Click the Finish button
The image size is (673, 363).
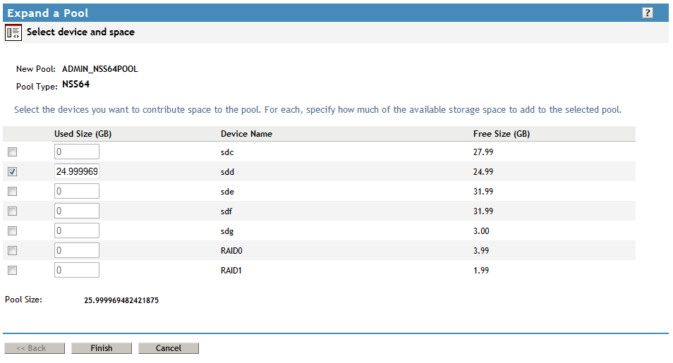(102, 348)
